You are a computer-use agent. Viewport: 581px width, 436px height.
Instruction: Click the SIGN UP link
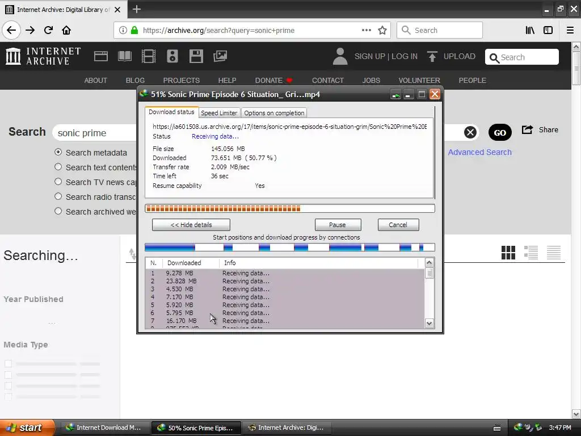click(x=370, y=56)
